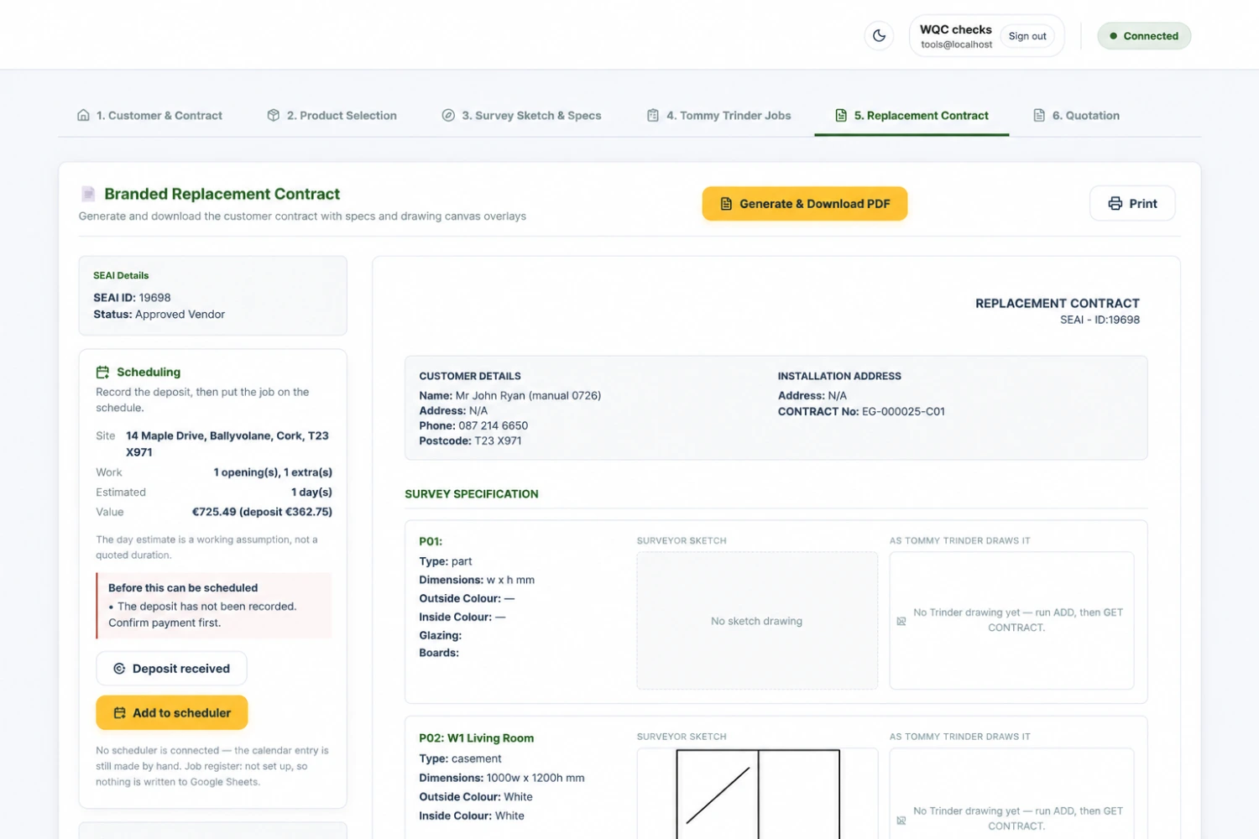
Task: Click Type: part text under P01
Action: pyautogui.click(x=446, y=561)
